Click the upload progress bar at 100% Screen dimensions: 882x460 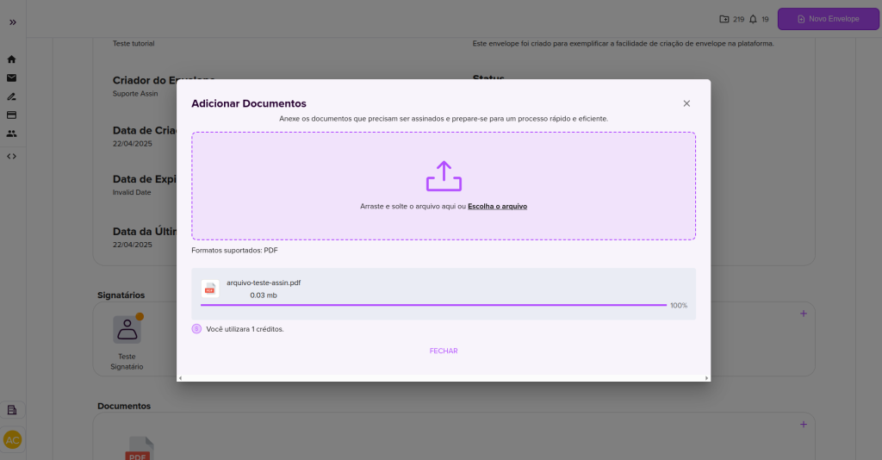pyautogui.click(x=434, y=305)
